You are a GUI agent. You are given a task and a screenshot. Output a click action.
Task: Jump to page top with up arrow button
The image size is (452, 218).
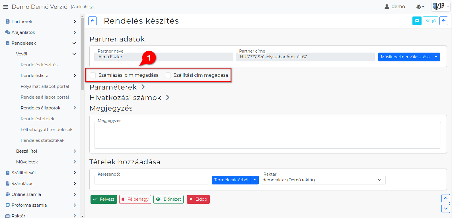(446, 198)
